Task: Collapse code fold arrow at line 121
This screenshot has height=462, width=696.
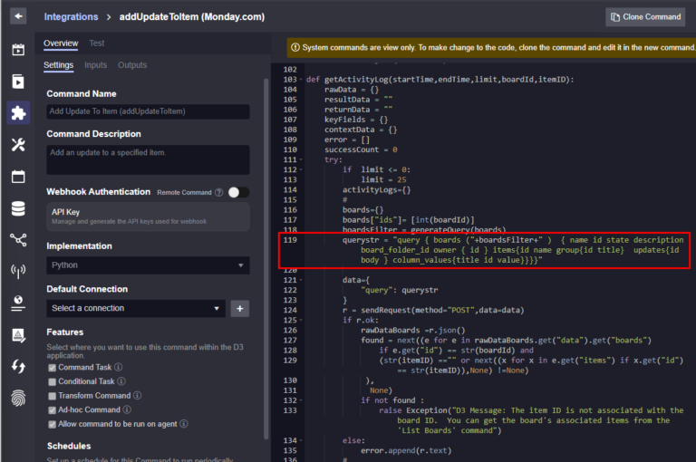Action: (x=301, y=280)
